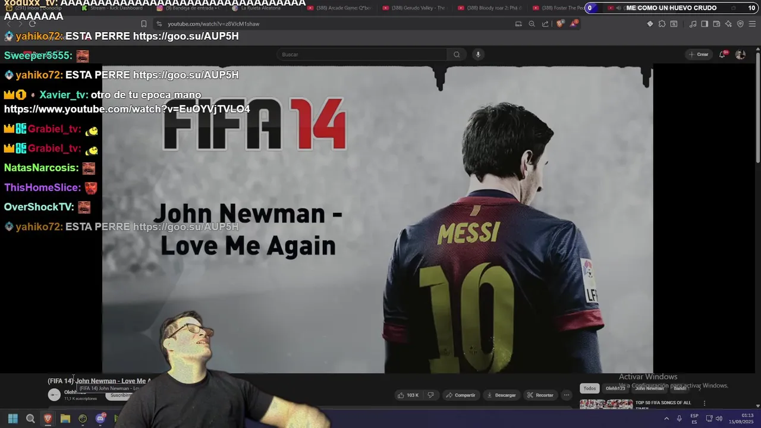Viewport: 761px width, 428px height.
Task: Click the zoom magnifier icon in address bar
Action: (532, 24)
